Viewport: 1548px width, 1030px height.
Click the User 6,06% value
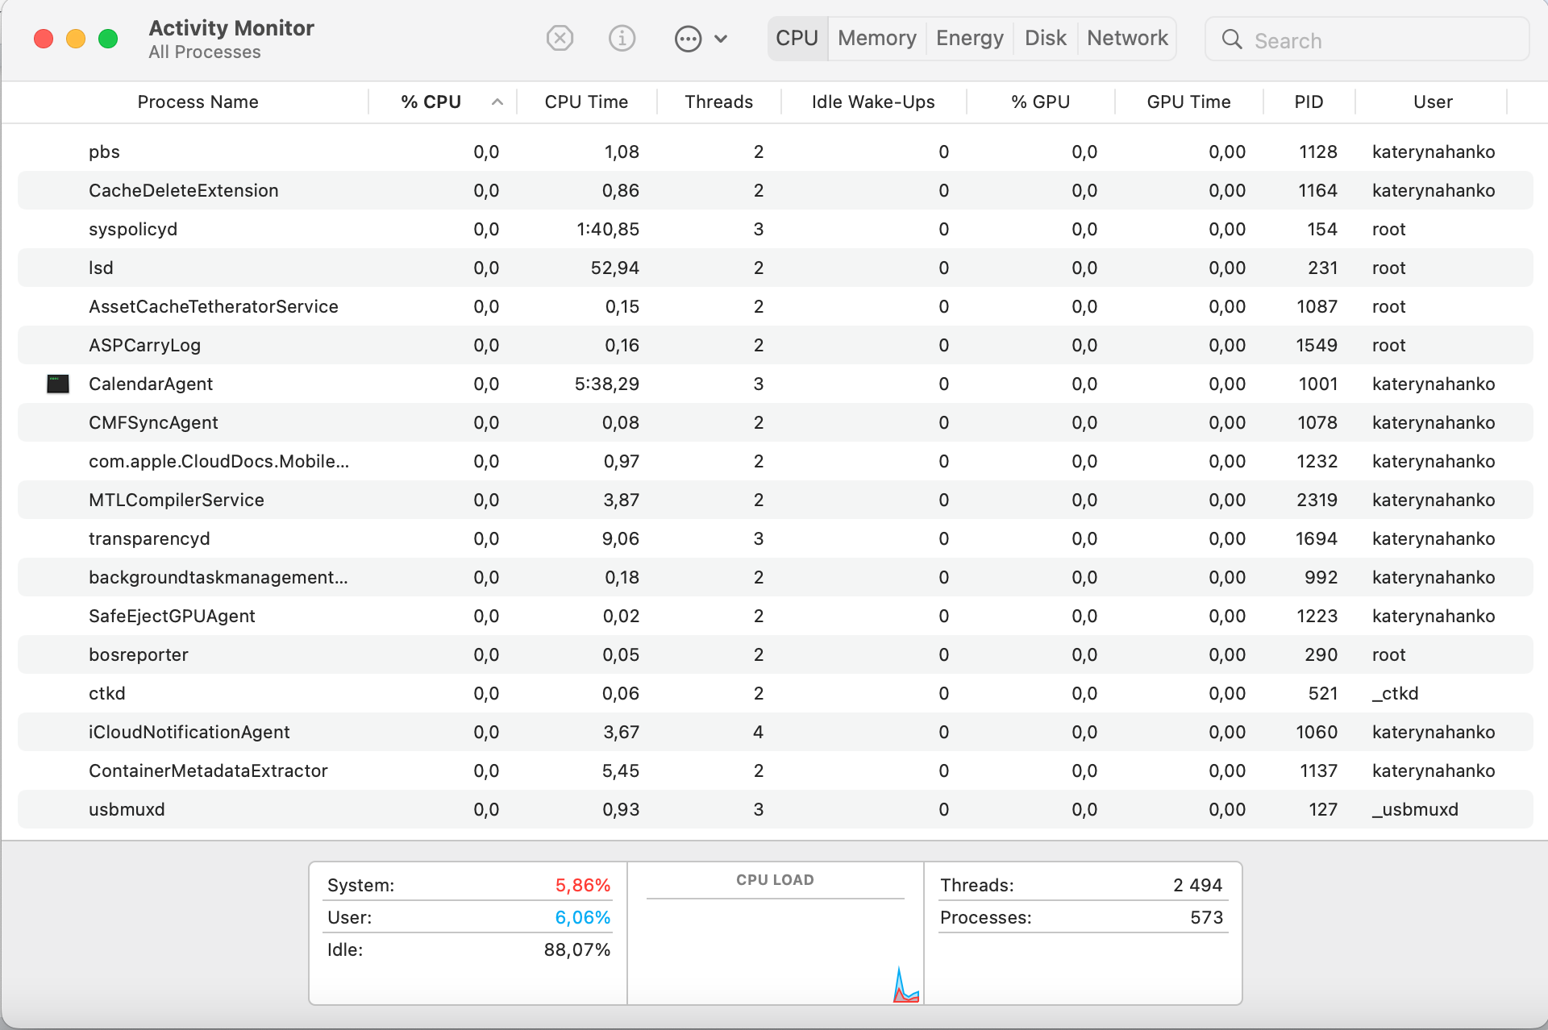click(x=582, y=917)
